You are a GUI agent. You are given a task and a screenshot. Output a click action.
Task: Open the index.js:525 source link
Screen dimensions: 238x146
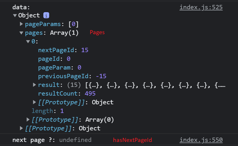201,7
